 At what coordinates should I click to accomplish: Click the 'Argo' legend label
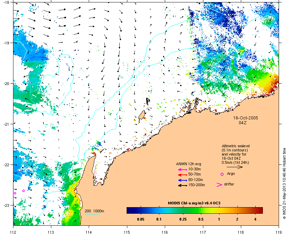[x=231, y=173]
